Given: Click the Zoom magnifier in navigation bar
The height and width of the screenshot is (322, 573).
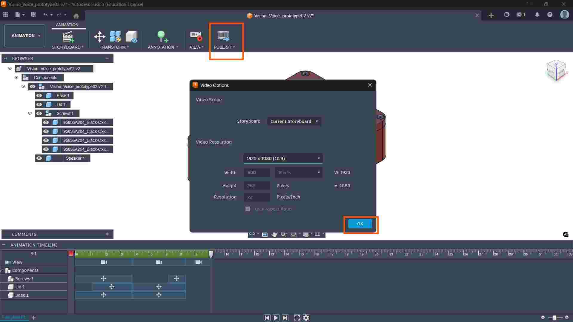Looking at the screenshot, I should [x=284, y=234].
